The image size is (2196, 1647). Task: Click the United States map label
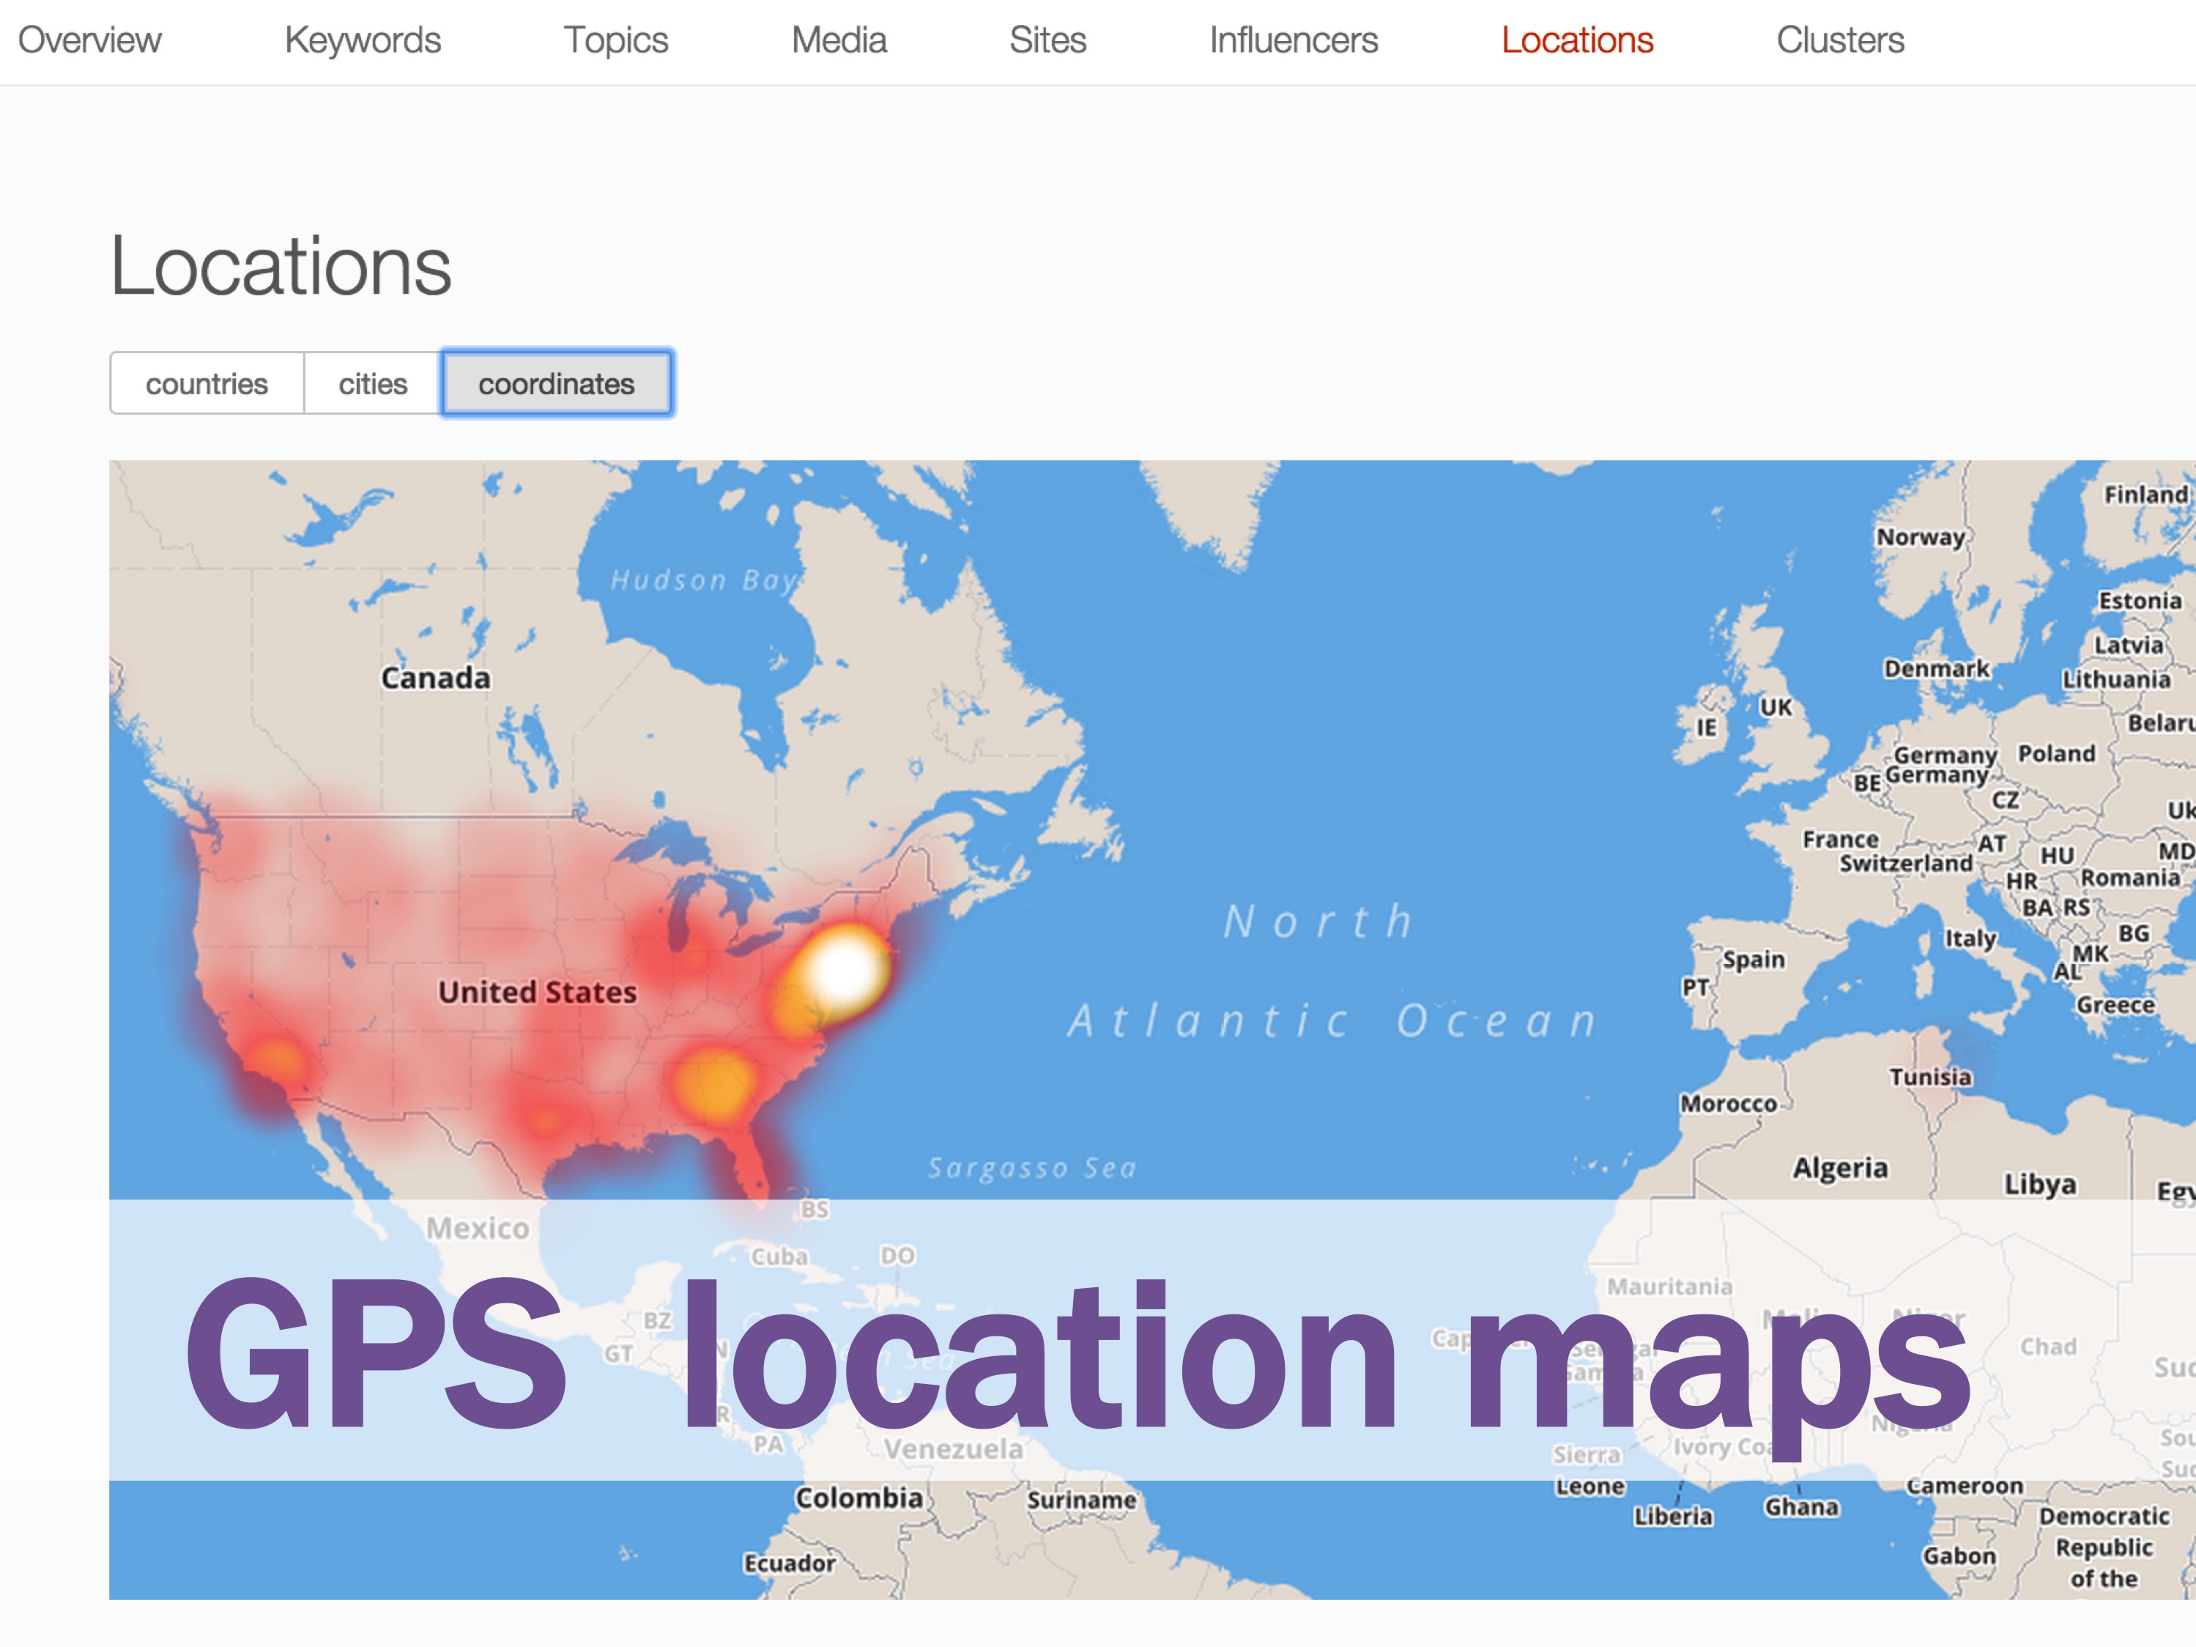pyautogui.click(x=537, y=992)
